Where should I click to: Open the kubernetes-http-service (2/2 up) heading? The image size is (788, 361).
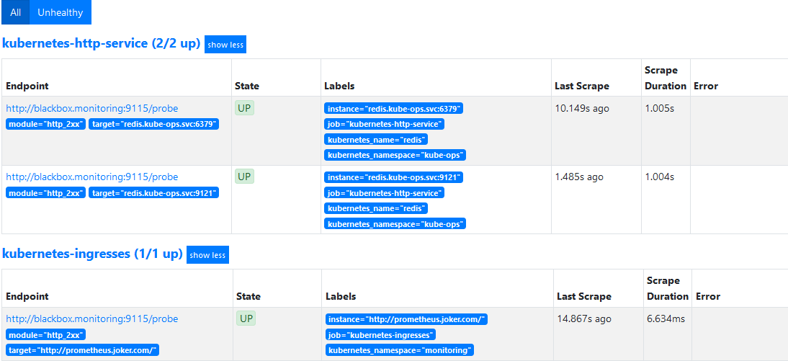coord(102,43)
